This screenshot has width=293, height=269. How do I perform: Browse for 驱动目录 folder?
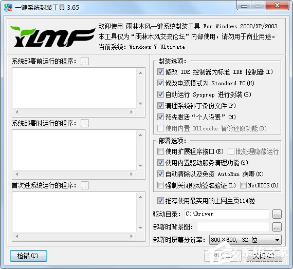click(277, 214)
